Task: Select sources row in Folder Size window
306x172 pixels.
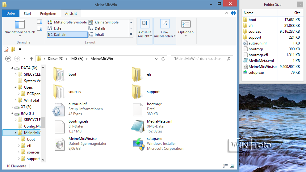Action: (x=272, y=31)
